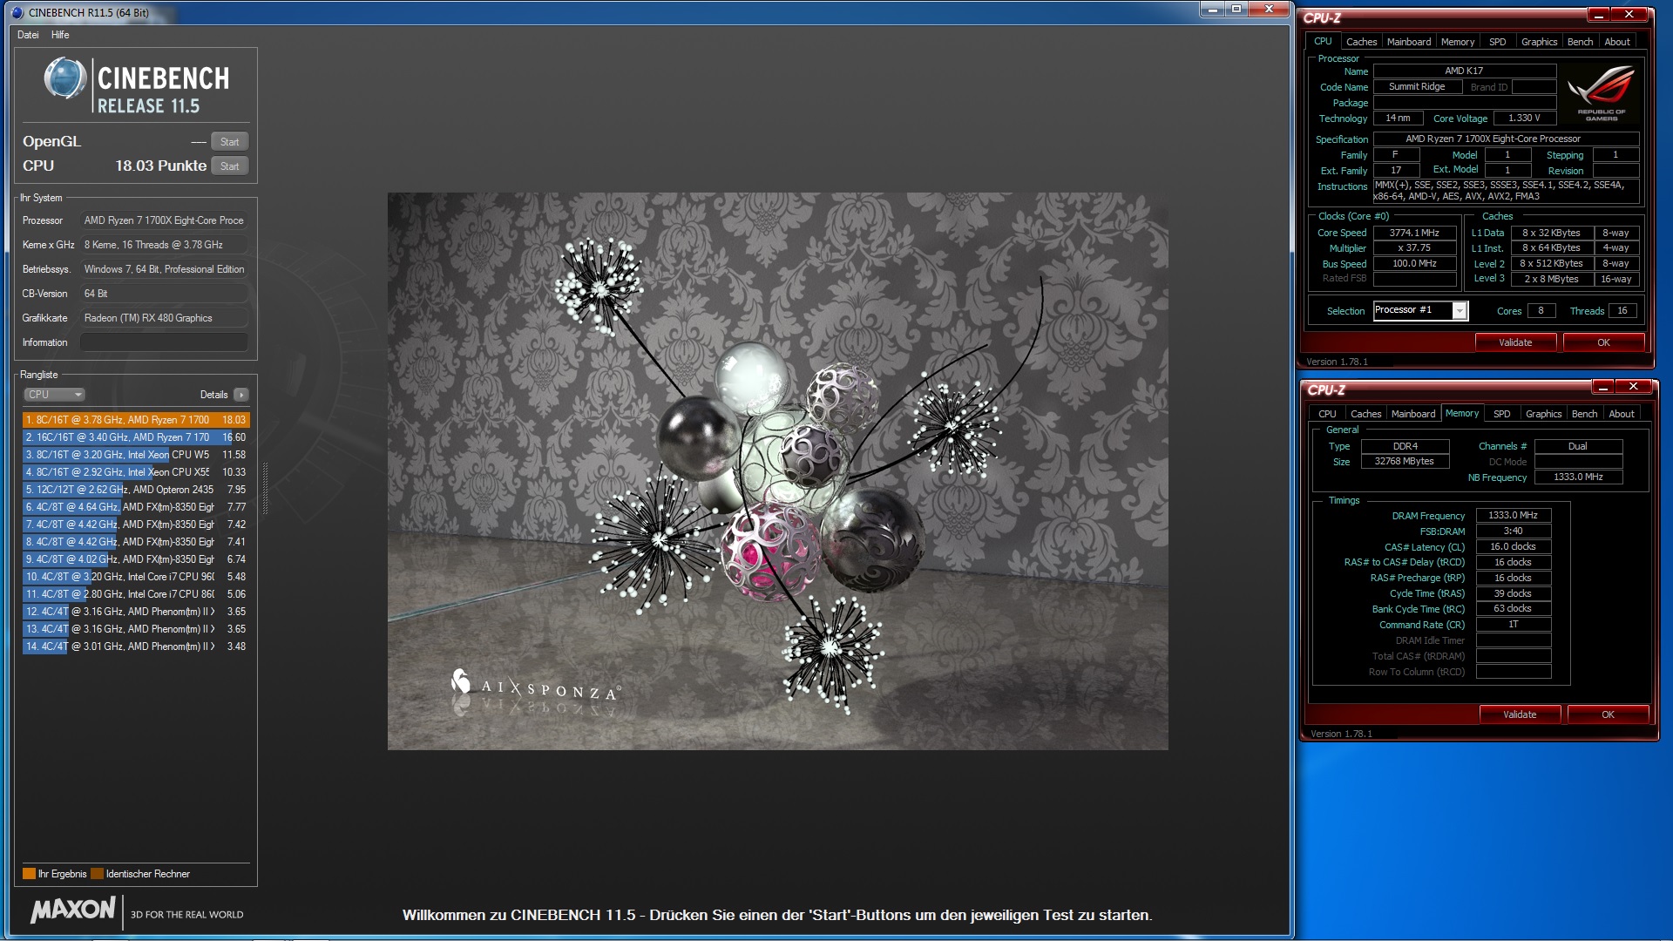This screenshot has height=941, width=1673.
Task: Click OK in top CPU-Z window
Action: point(1603,342)
